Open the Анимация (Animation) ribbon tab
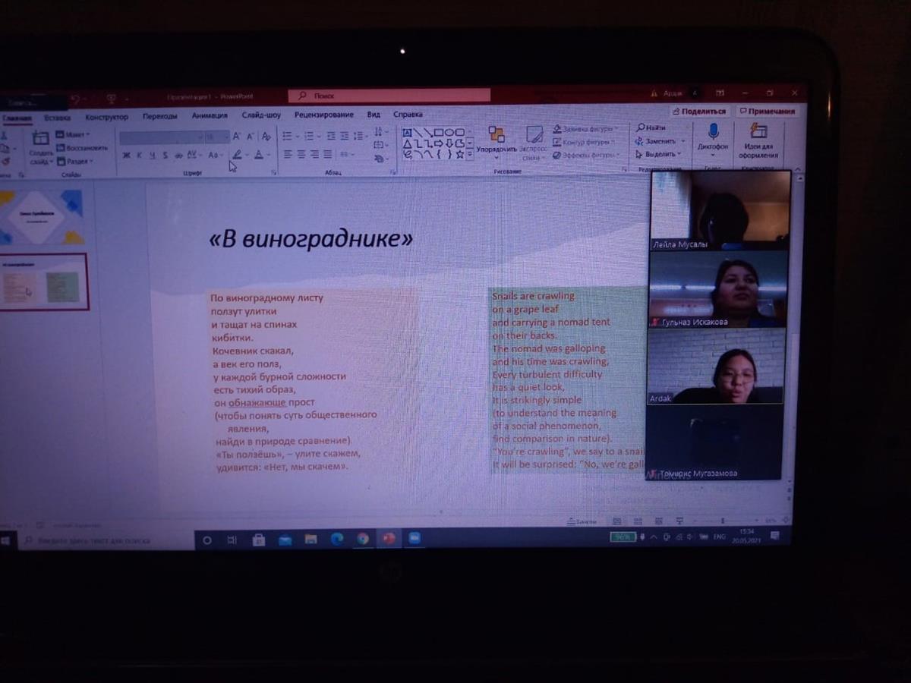 210,116
